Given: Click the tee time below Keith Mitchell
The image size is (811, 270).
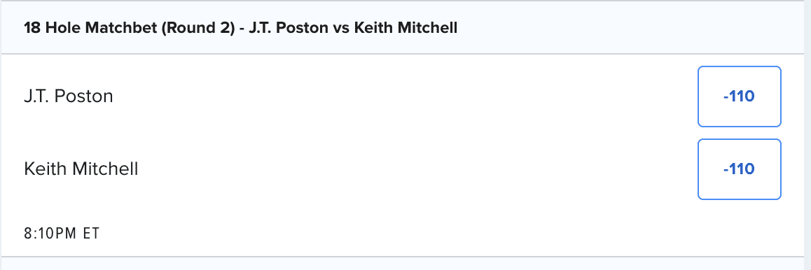Looking at the screenshot, I should pos(62,234).
